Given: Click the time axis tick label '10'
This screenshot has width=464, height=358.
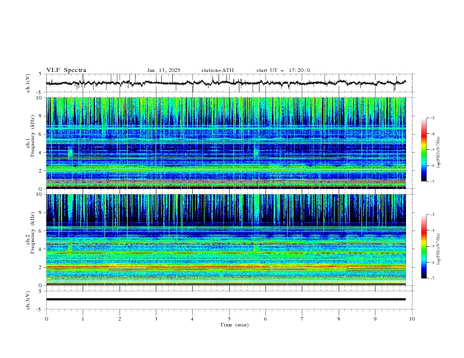Looking at the screenshot, I should (x=412, y=319).
